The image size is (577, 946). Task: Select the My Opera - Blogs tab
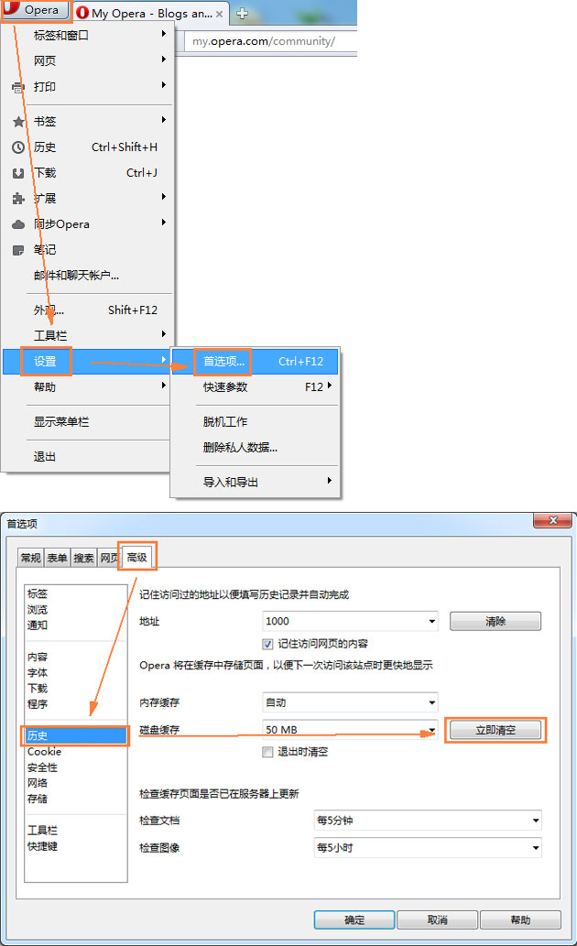pyautogui.click(x=151, y=13)
